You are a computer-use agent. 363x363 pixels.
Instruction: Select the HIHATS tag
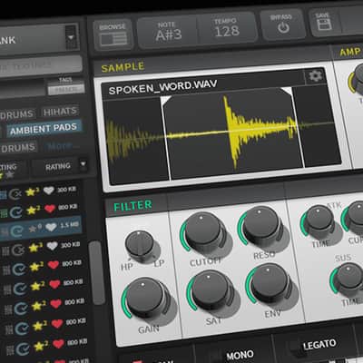click(x=60, y=112)
